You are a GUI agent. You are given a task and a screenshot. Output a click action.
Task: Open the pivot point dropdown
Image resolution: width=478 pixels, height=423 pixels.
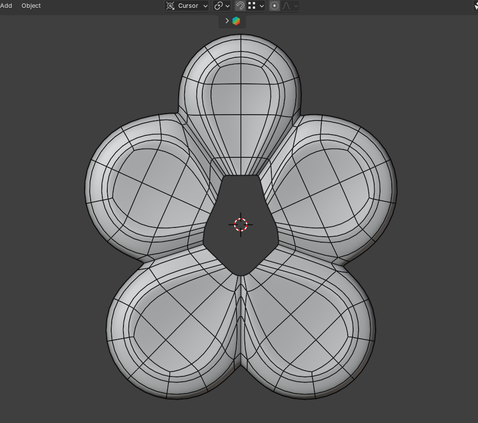pyautogui.click(x=222, y=6)
